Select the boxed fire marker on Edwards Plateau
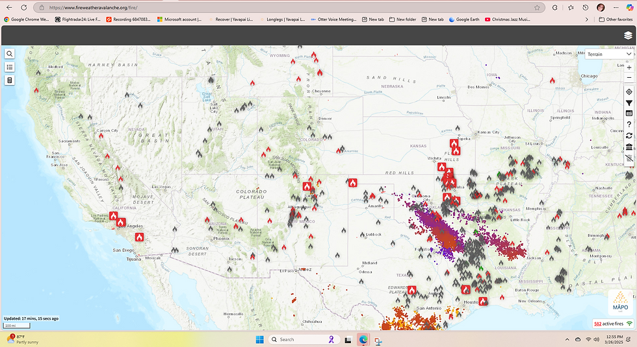 click(x=412, y=291)
